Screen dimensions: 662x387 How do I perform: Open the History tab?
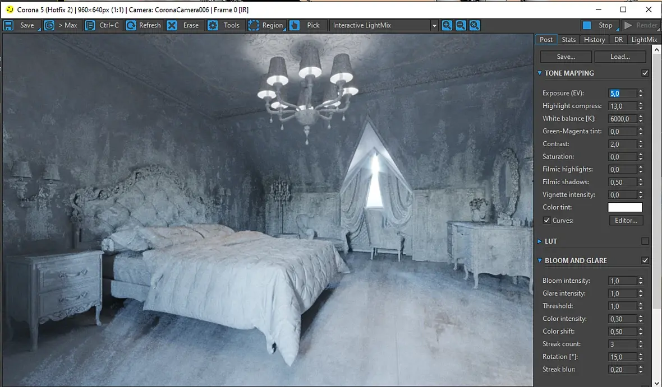tap(595, 39)
